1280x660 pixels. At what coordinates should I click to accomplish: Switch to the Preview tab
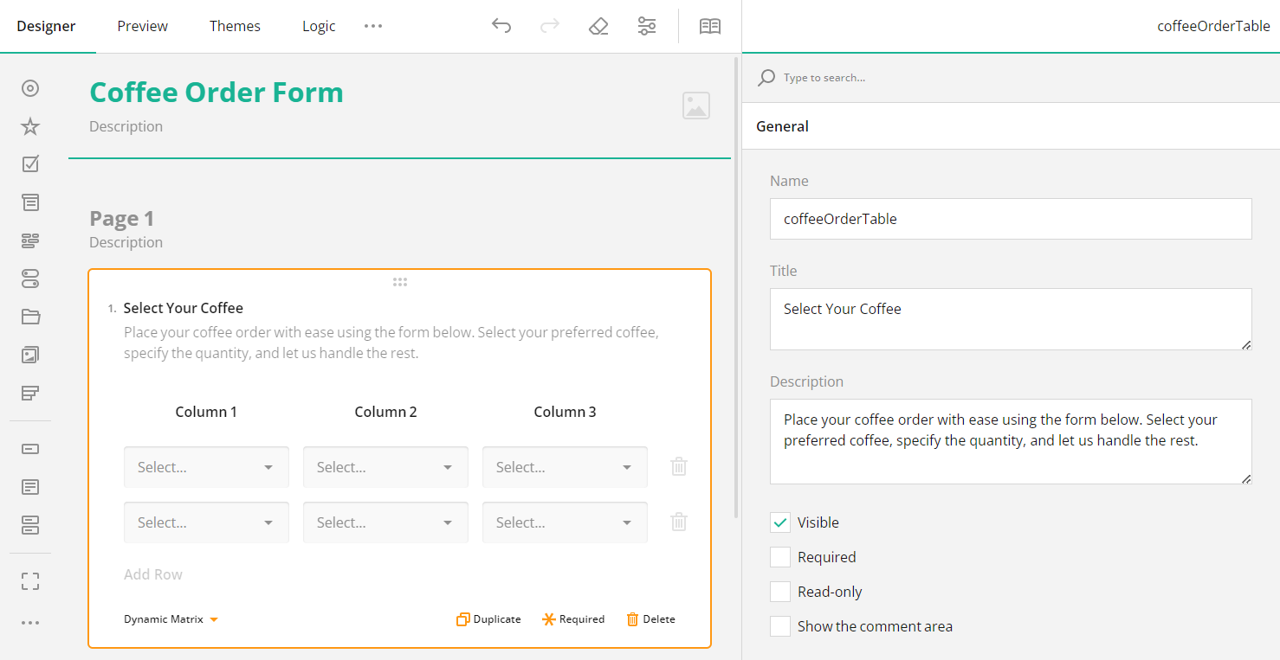pos(141,26)
